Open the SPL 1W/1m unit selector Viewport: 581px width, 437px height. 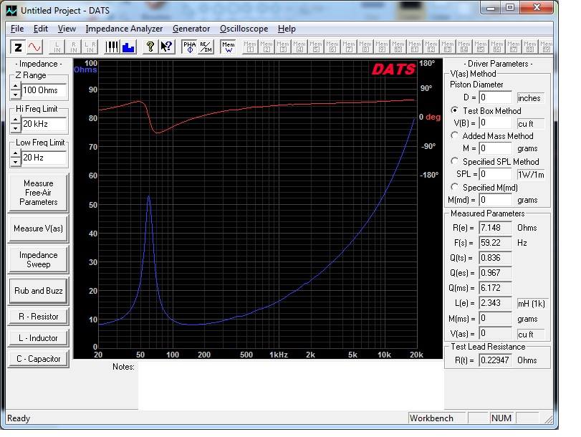(x=531, y=174)
